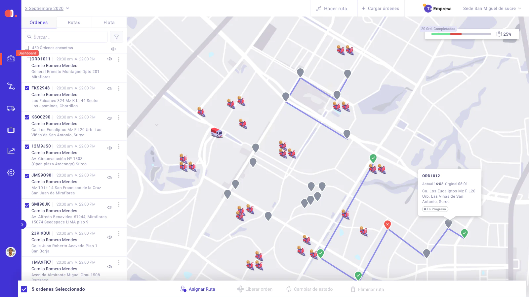Screen dimensions: 529x297
Task: Open three-dot menu for order ORD1011
Action: pyautogui.click(x=119, y=59)
